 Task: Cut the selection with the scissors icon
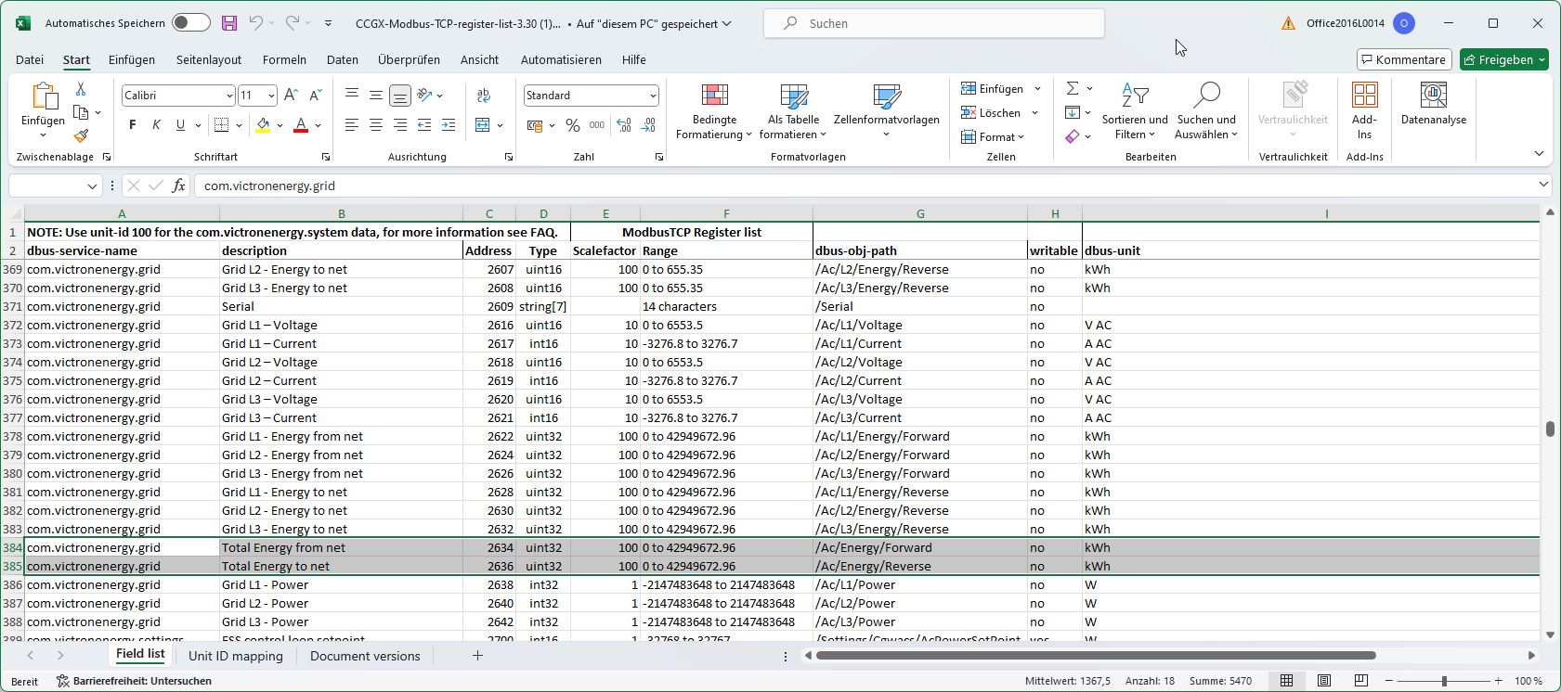81,89
